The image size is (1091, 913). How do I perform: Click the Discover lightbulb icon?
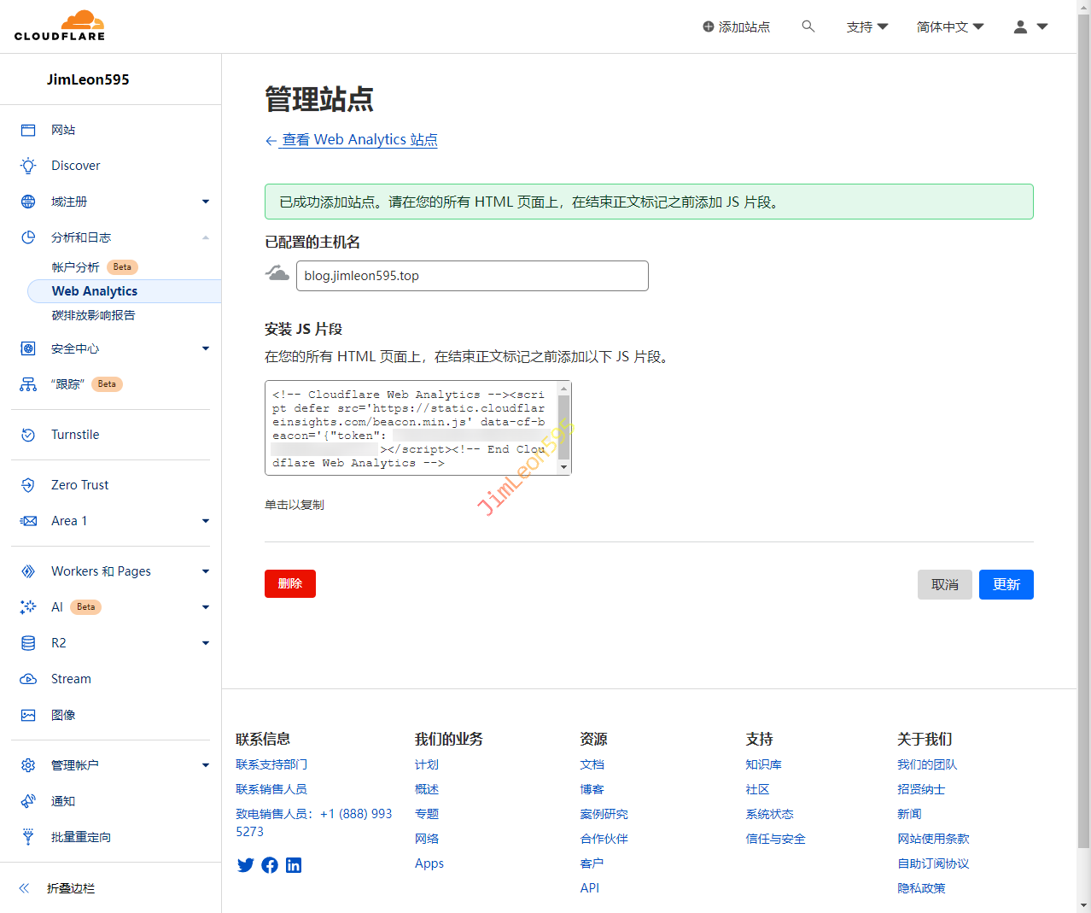(x=28, y=166)
